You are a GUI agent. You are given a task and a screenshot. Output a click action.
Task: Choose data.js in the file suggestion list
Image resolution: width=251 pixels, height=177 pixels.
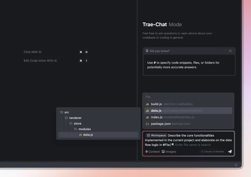pyautogui.click(x=188, y=111)
